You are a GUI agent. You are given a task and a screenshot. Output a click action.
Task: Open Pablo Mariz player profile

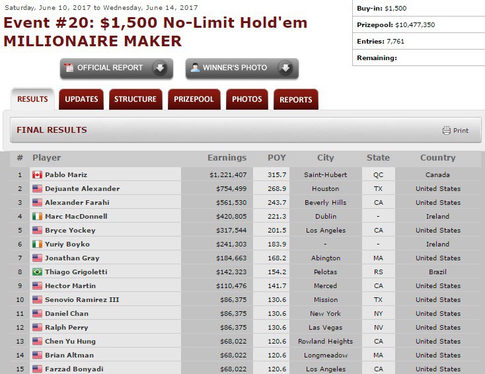pos(66,175)
